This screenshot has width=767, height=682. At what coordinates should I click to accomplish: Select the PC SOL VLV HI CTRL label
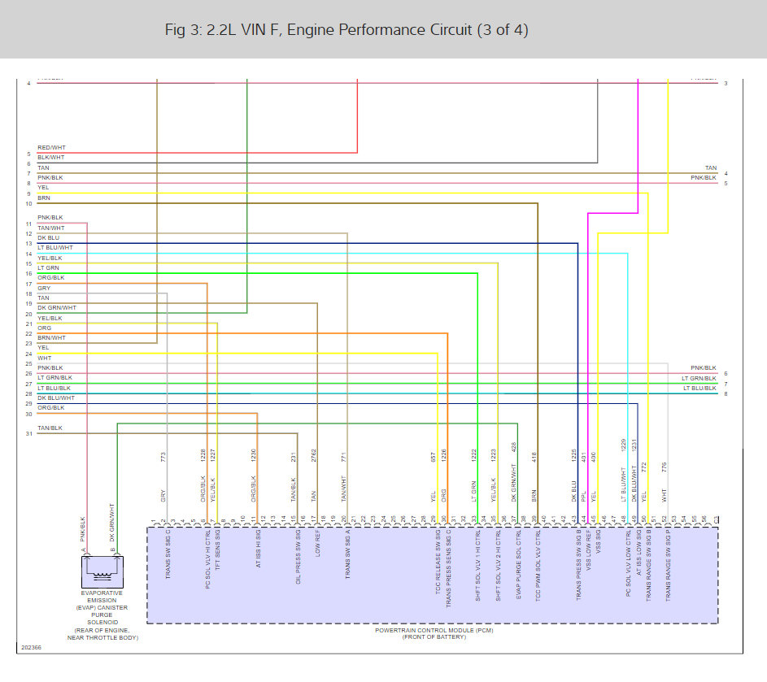tap(208, 558)
